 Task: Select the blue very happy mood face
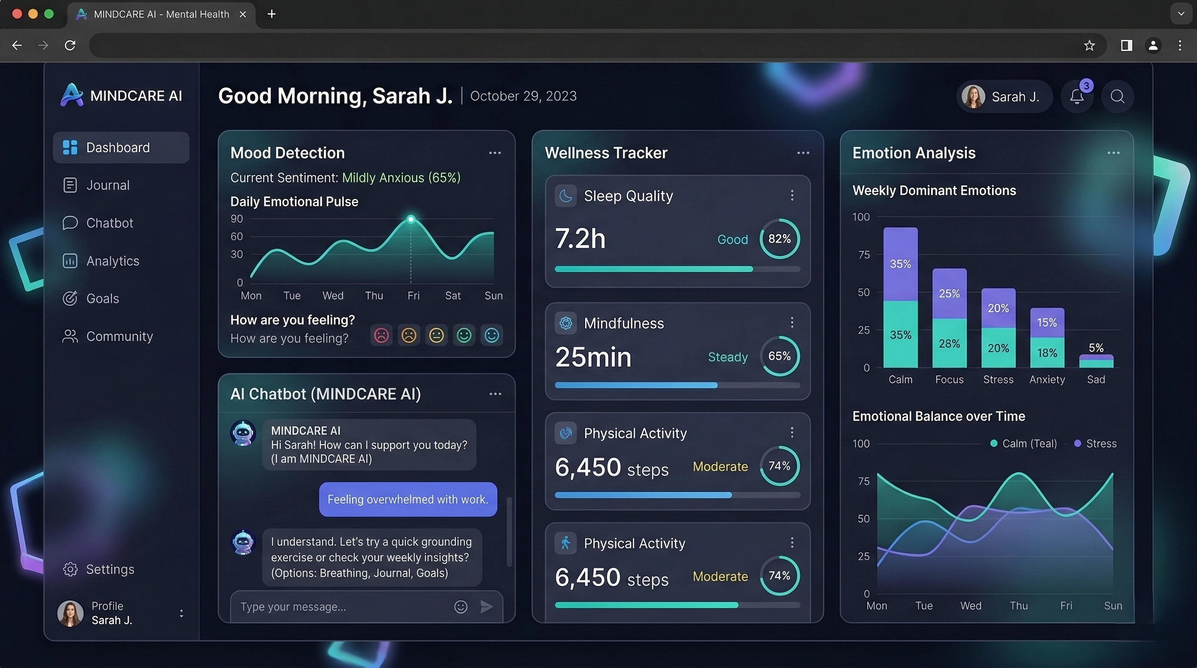(492, 335)
